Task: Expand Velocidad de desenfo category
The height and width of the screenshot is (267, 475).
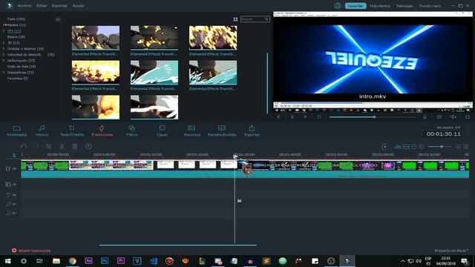Action: tap(4, 54)
